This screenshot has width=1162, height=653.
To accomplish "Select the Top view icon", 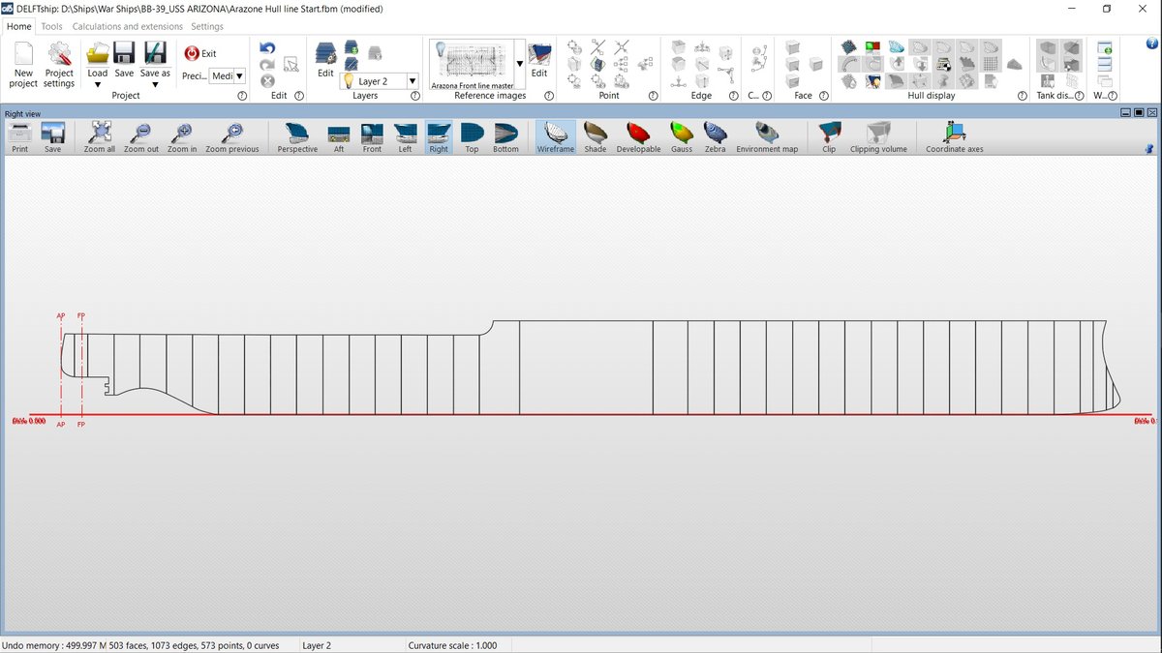I will click(472, 136).
